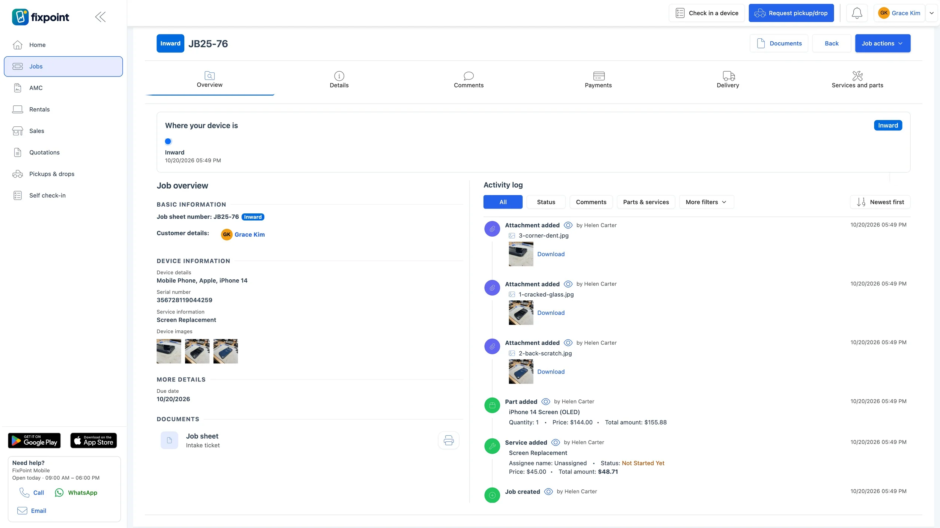The image size is (940, 528).
Task: Open second device image thumbnail under Device images
Action: 197,351
